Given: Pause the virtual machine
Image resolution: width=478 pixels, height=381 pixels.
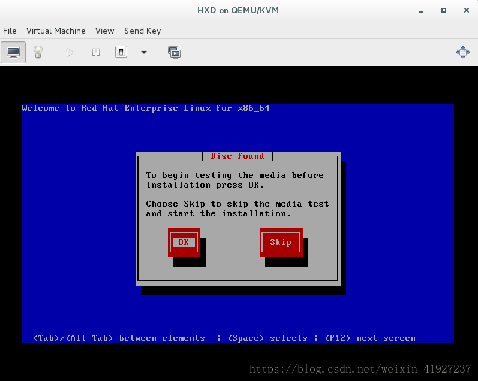Looking at the screenshot, I should point(96,52).
